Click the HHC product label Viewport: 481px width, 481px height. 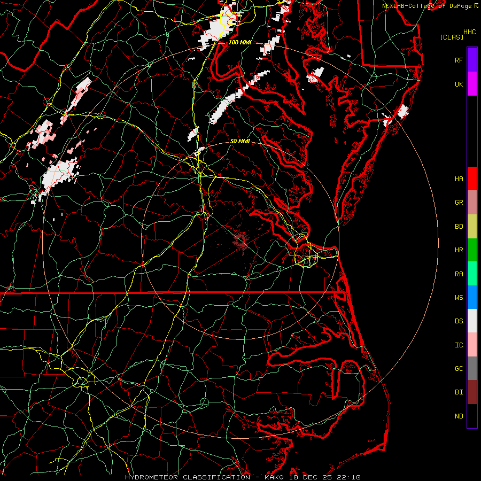coord(469,32)
